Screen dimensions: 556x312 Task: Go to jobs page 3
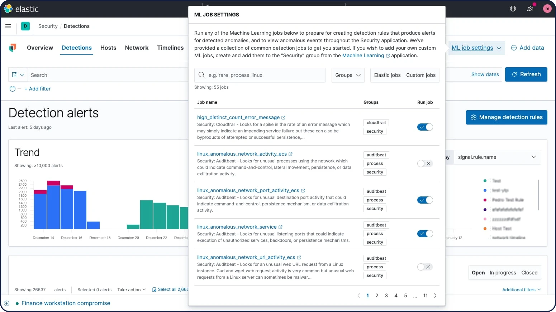point(386,296)
